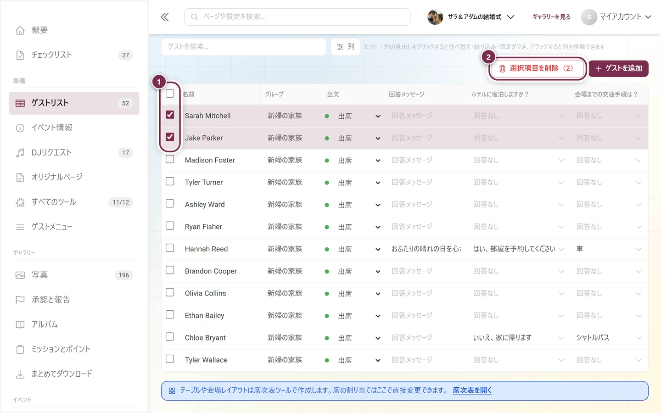Viewport: 661px width, 413px height.
Task: Click the DJリクエスト music note icon
Action: click(20, 153)
